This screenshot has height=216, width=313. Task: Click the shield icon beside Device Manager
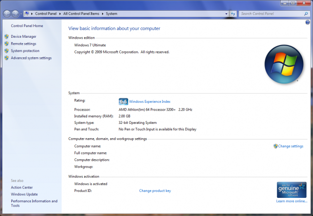tap(6, 36)
